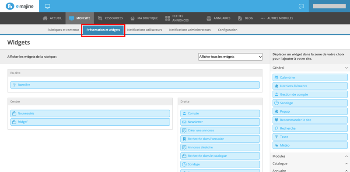Screen dimensions: 350x172
Task: Collapse the Général widget section
Action: click(x=310, y=68)
